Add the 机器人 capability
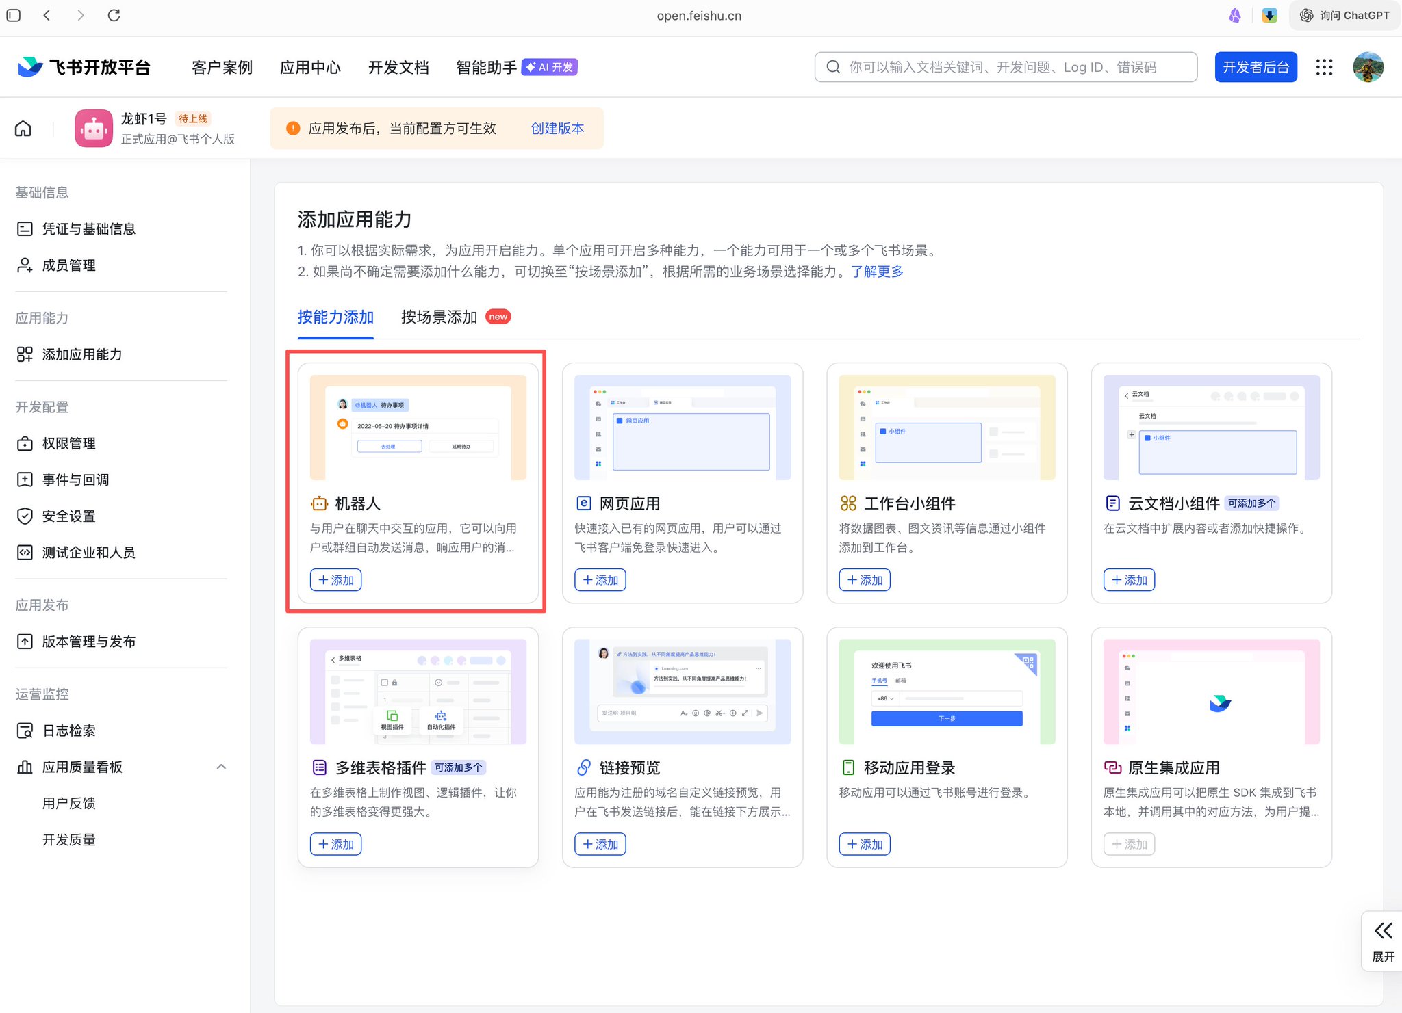1402x1013 pixels. point(335,580)
